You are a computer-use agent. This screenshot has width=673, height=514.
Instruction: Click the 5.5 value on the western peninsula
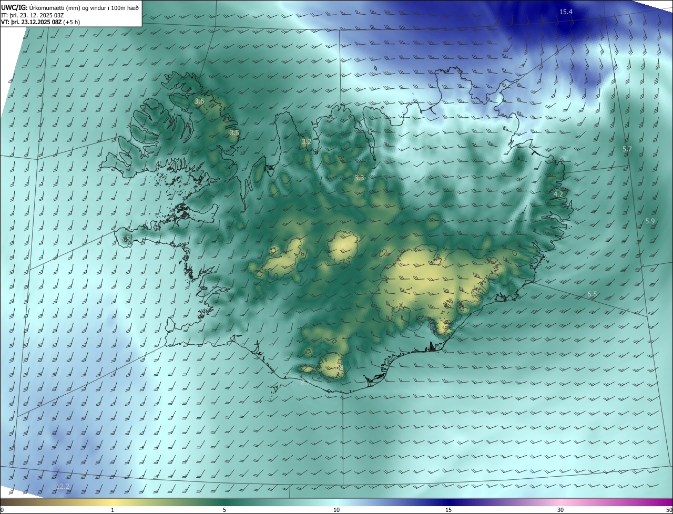pyautogui.click(x=126, y=239)
